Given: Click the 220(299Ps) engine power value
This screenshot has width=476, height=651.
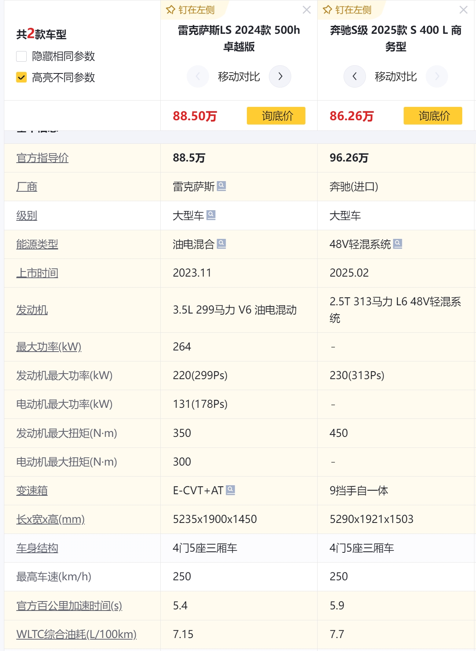Looking at the screenshot, I should tap(200, 376).
